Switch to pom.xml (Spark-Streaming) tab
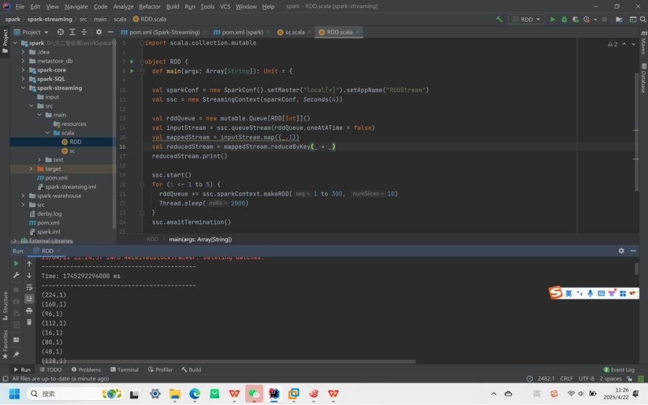648x405 pixels. 165,32
